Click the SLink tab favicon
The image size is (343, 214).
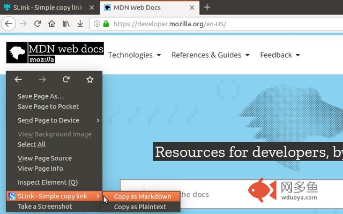(x=7, y=7)
